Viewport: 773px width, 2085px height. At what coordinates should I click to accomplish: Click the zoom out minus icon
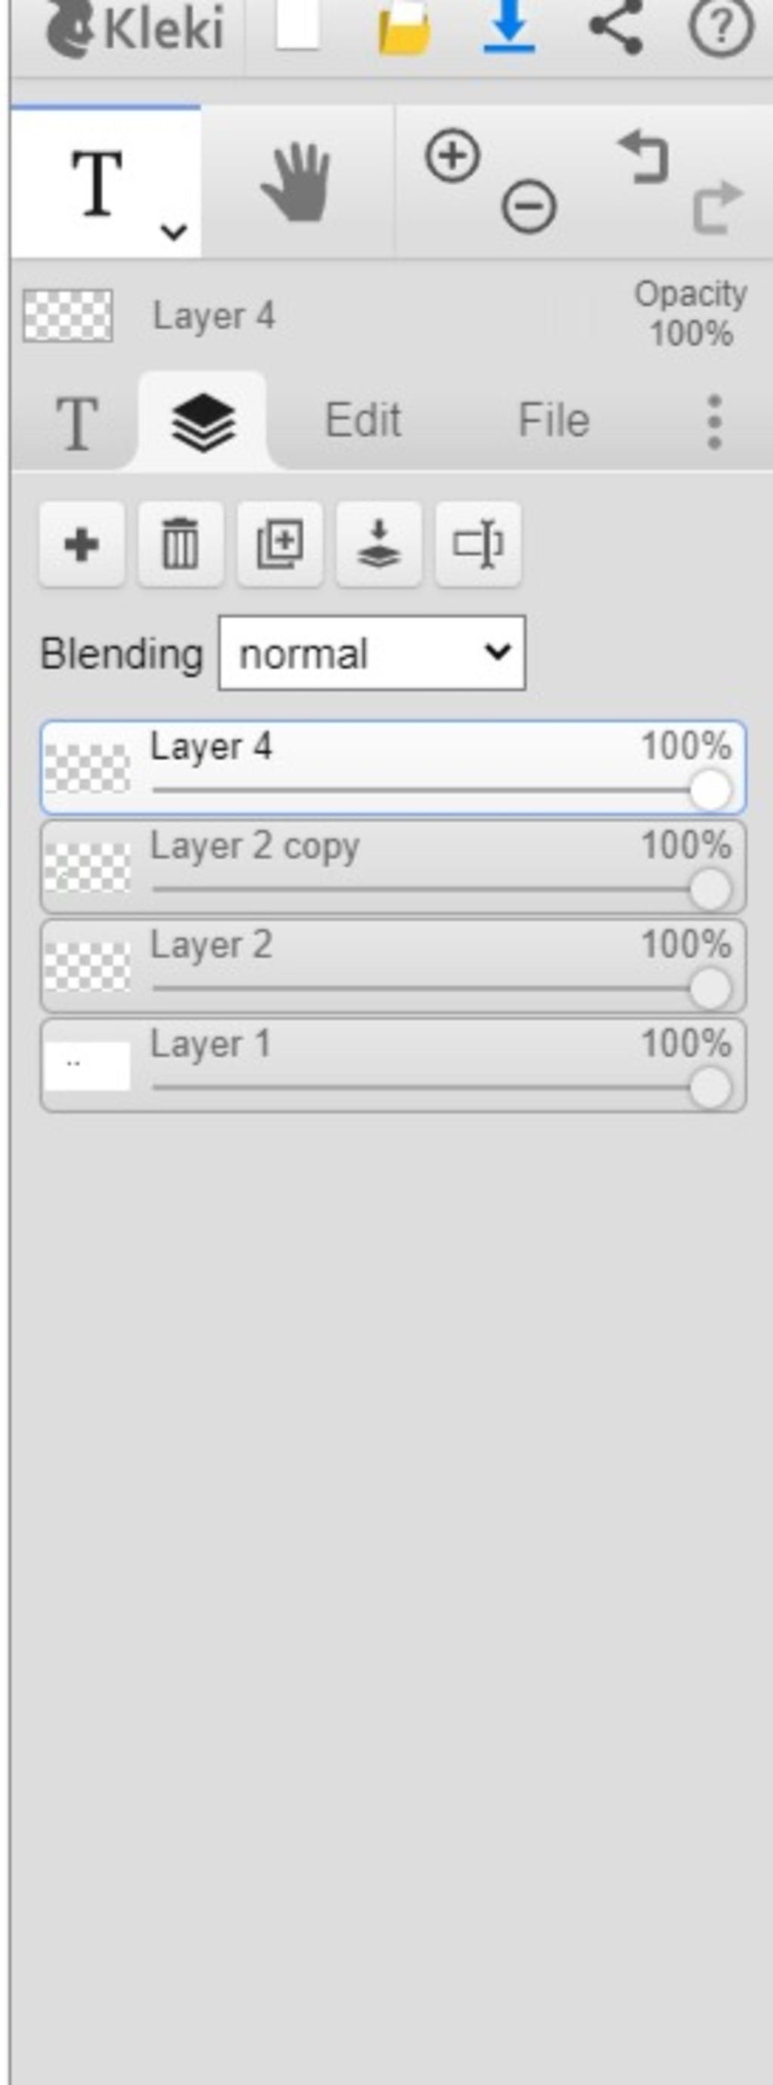click(x=528, y=206)
